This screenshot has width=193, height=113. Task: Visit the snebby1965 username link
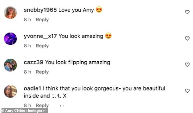(40, 10)
